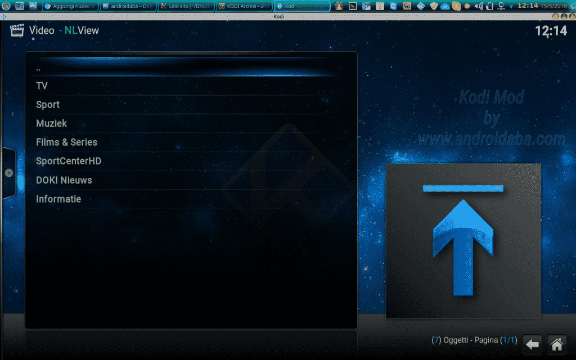This screenshot has width=576, height=360.
Task: Switch to 'androidaba – Dolphin' taskbar window
Action: [128, 6]
